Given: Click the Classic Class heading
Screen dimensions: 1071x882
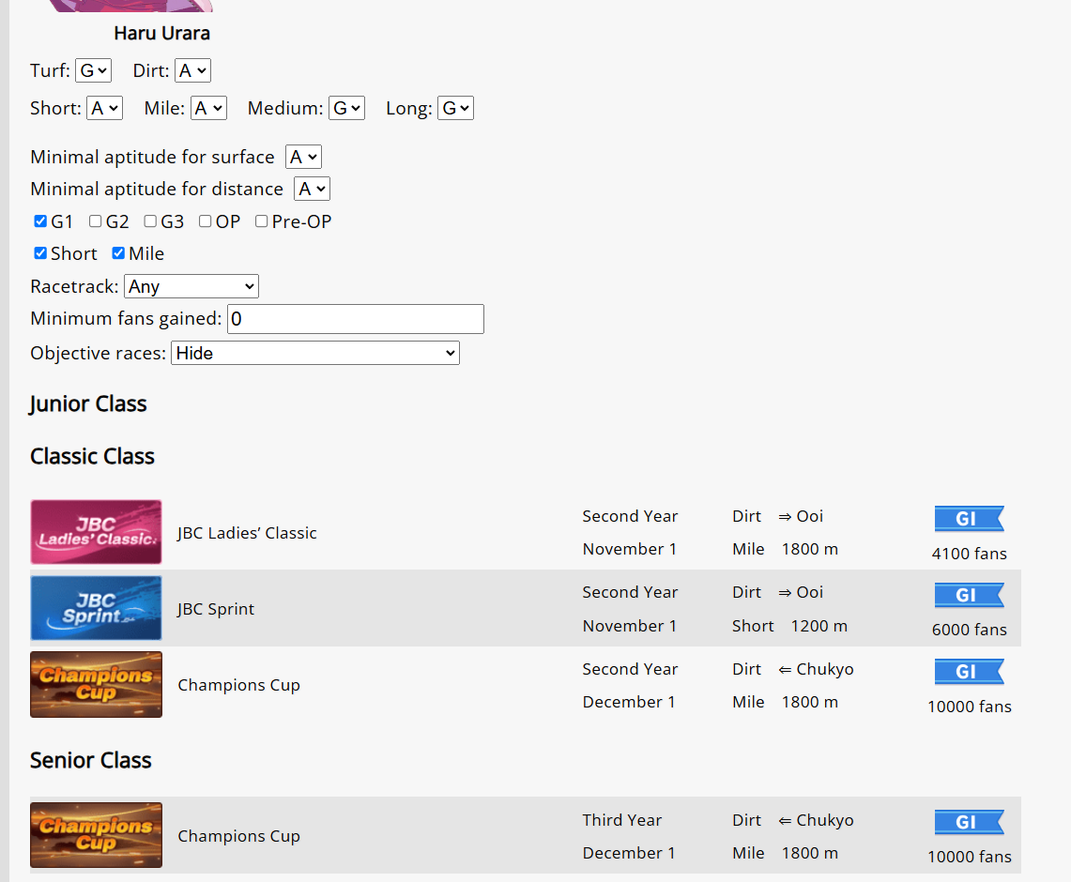Looking at the screenshot, I should pos(92,456).
